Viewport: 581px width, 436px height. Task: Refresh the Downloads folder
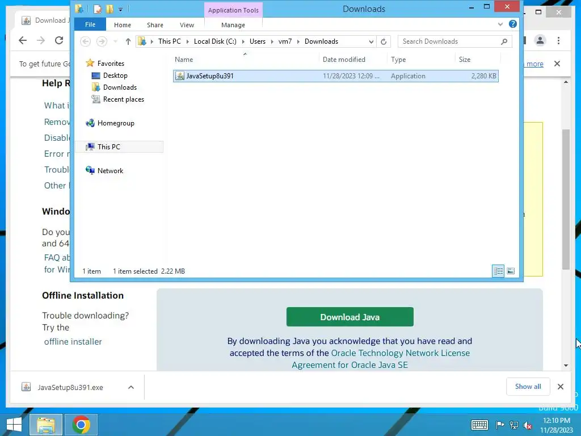click(384, 41)
